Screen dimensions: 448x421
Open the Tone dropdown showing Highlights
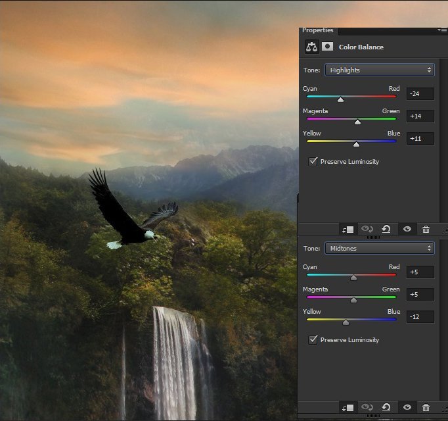pos(379,70)
